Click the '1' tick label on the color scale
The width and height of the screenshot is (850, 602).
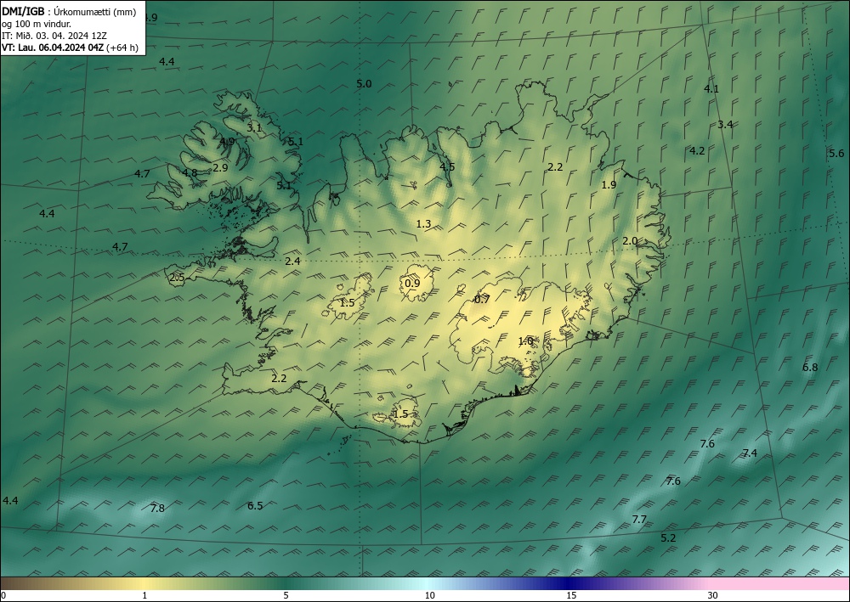click(144, 595)
